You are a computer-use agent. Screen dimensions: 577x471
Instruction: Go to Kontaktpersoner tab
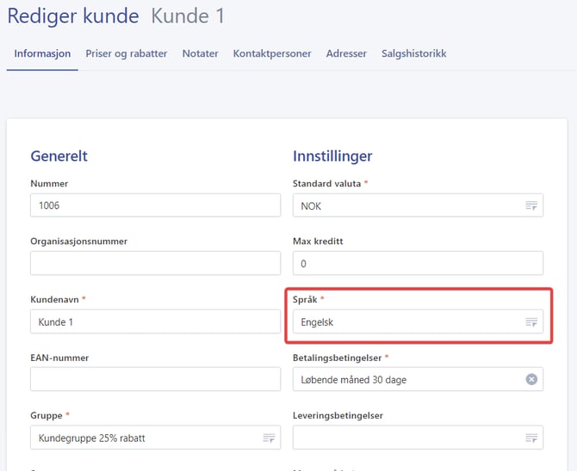coord(272,53)
